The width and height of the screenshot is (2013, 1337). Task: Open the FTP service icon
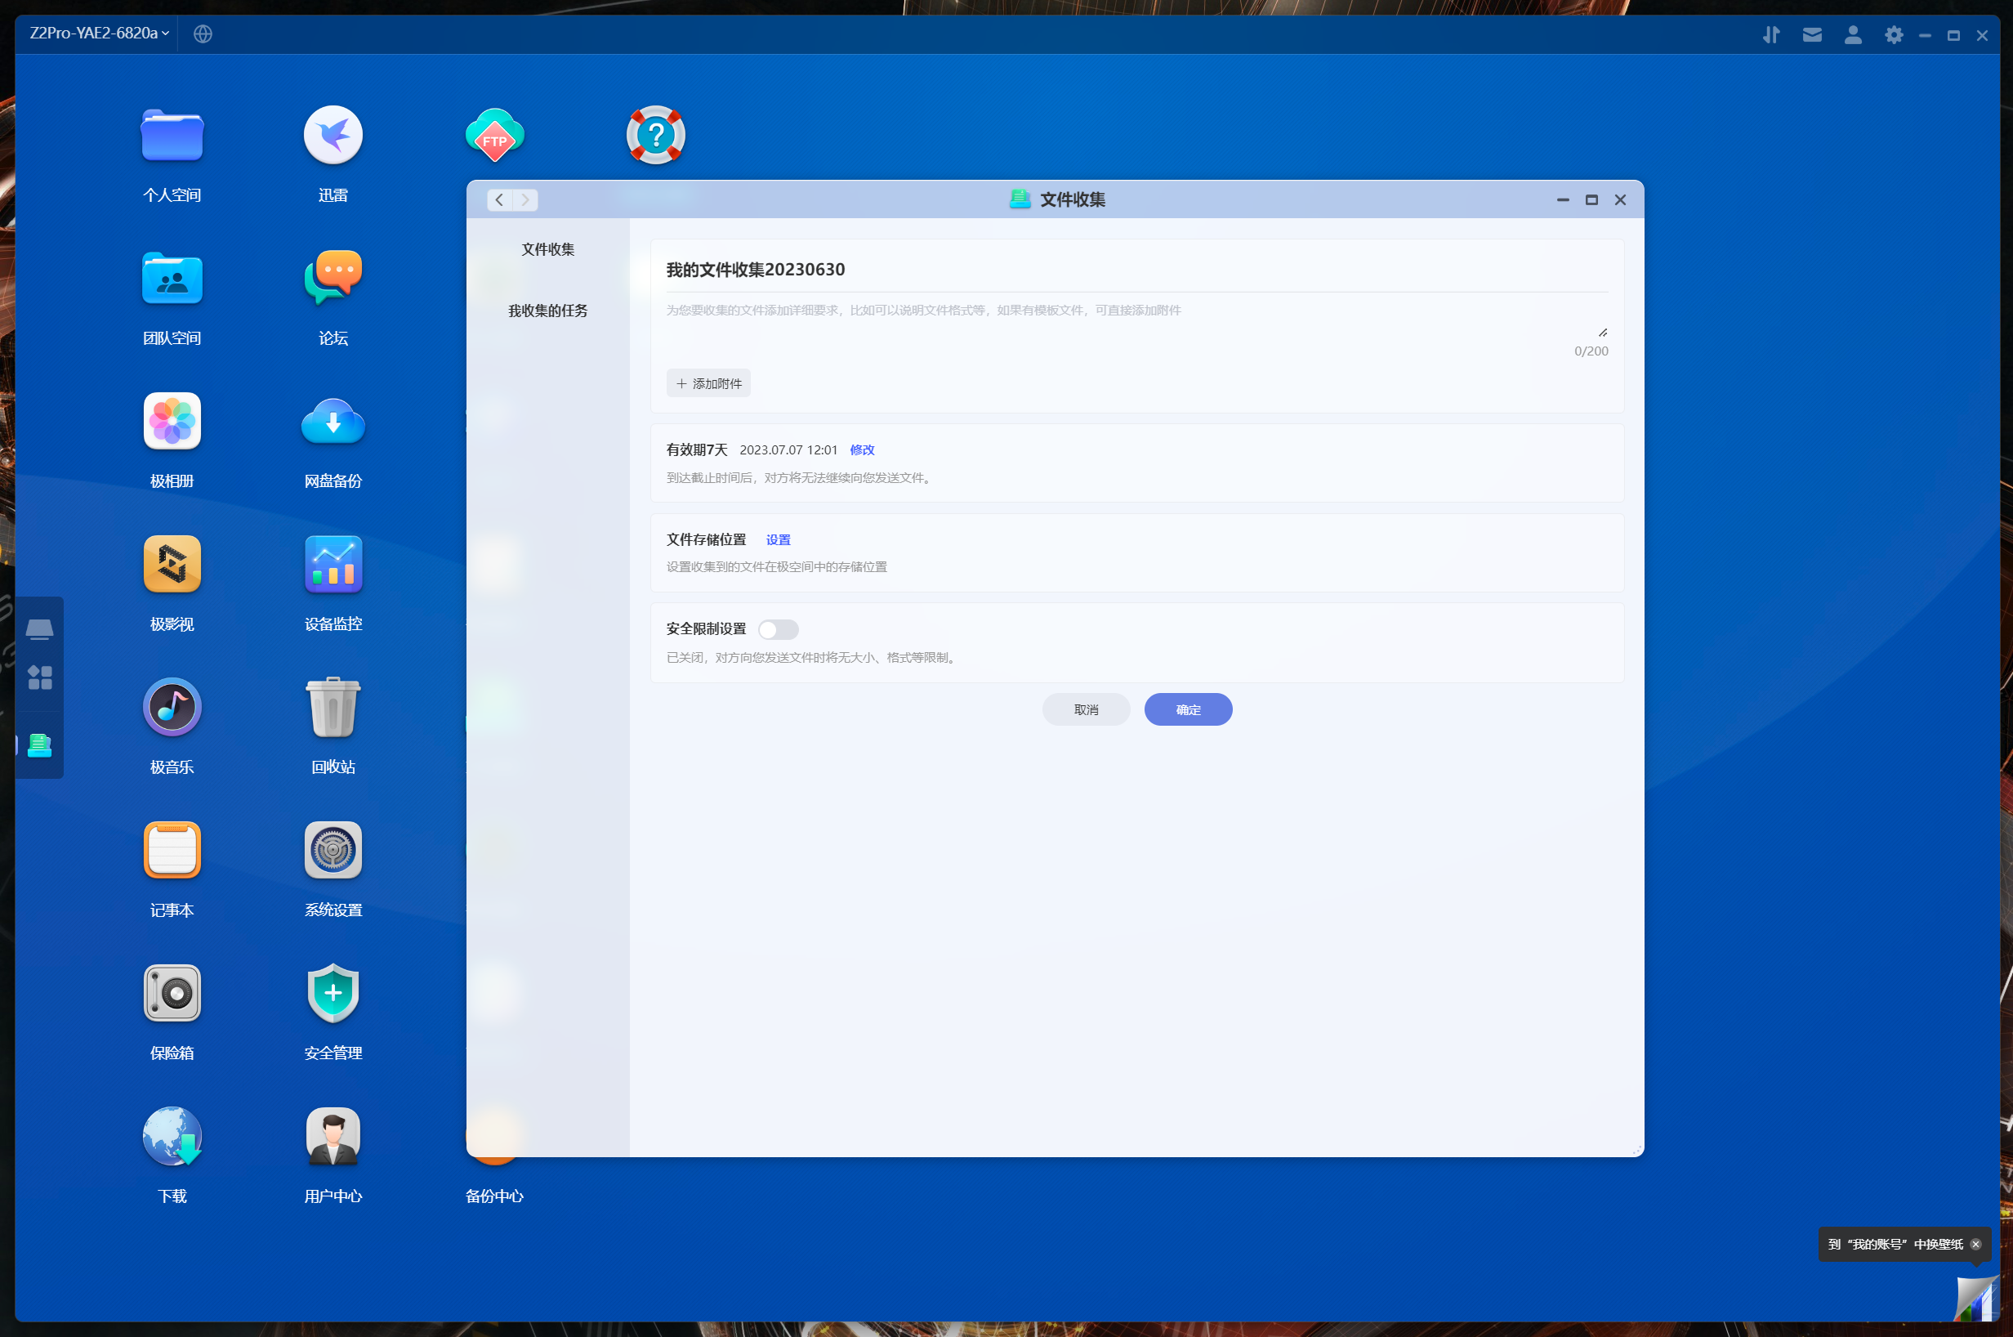click(x=494, y=136)
